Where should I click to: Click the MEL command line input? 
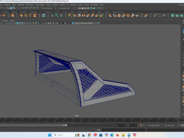(x=123, y=130)
